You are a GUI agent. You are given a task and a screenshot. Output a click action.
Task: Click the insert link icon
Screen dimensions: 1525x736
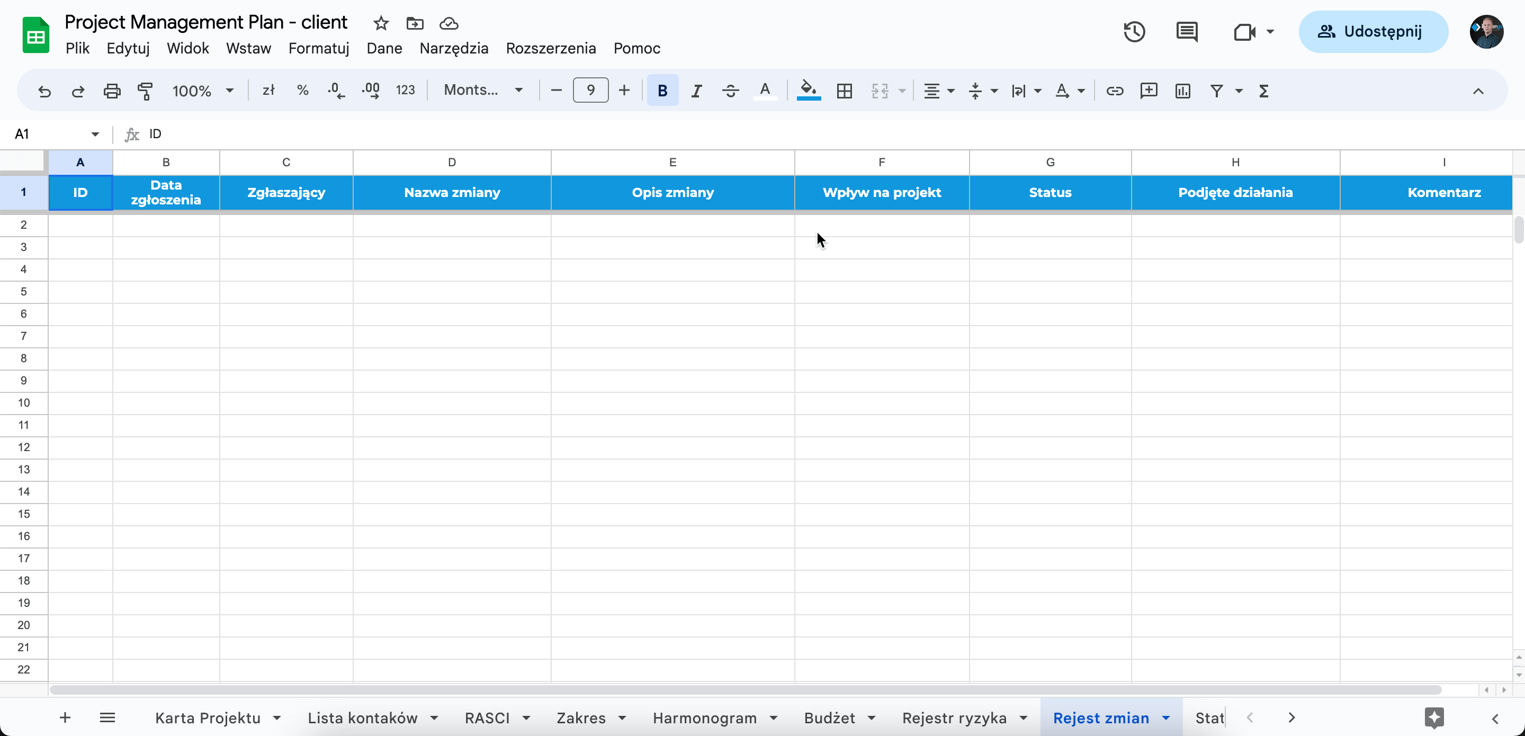coord(1114,91)
